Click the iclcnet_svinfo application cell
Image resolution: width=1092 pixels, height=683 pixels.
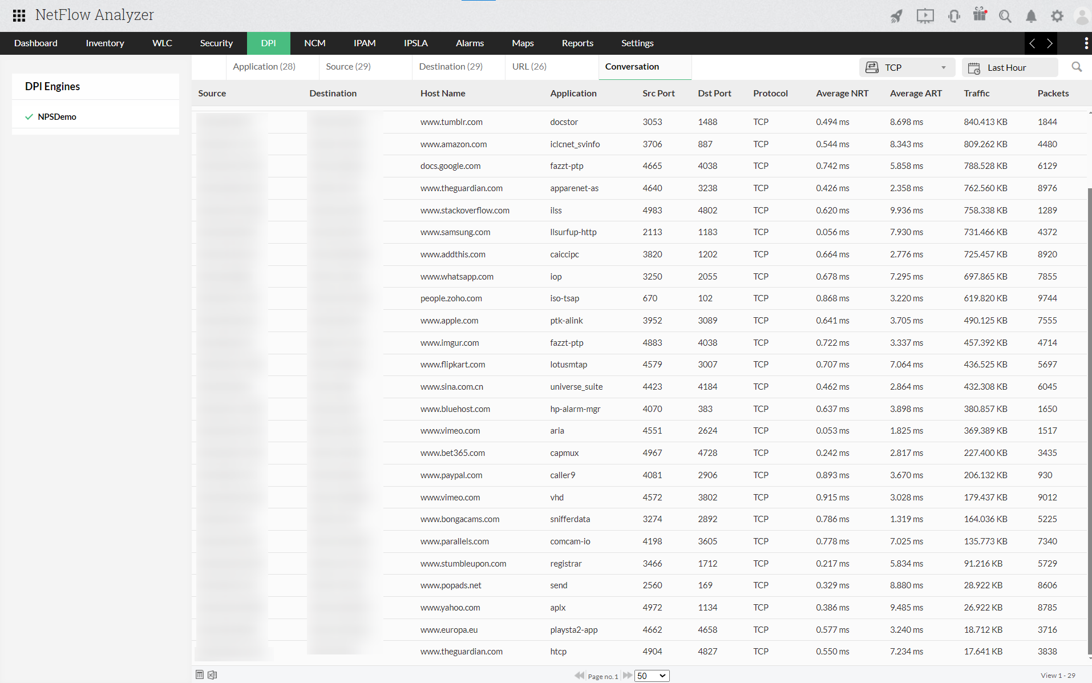(x=575, y=144)
